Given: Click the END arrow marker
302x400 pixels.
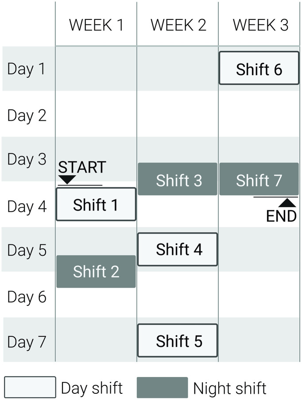Looking at the screenshot, I should (x=287, y=203).
